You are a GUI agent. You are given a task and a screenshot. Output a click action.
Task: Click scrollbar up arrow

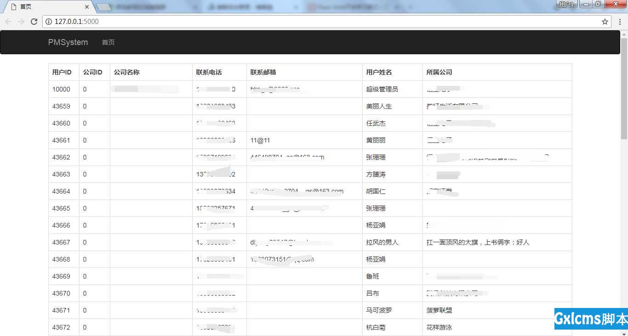[x=624, y=34]
